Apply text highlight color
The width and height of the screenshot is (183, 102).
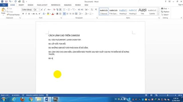click(x=48, y=14)
